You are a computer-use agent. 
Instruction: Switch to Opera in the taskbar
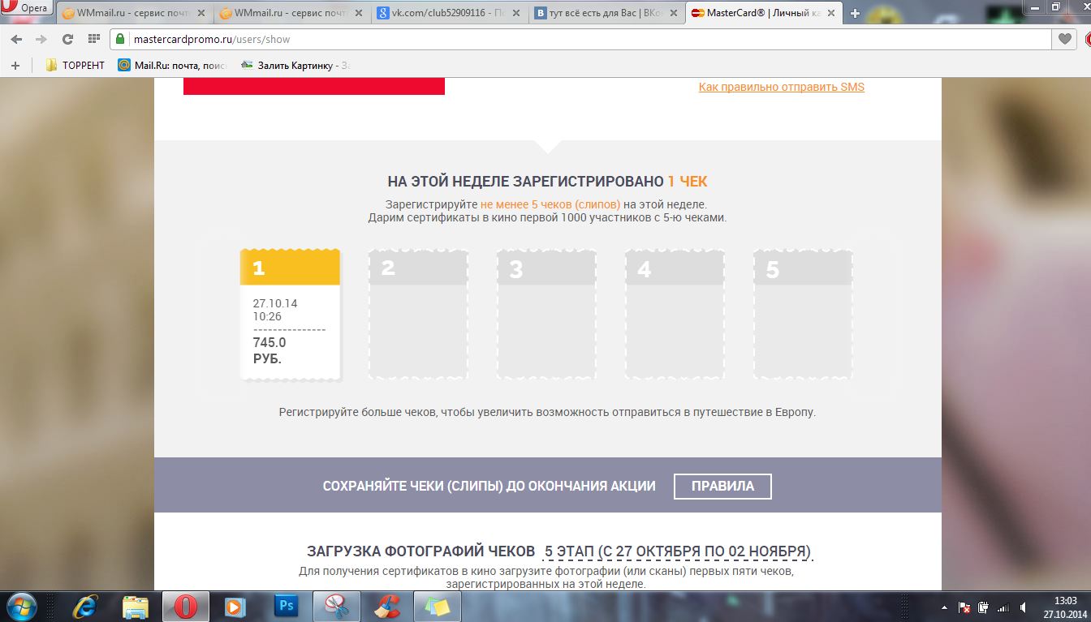click(x=186, y=607)
